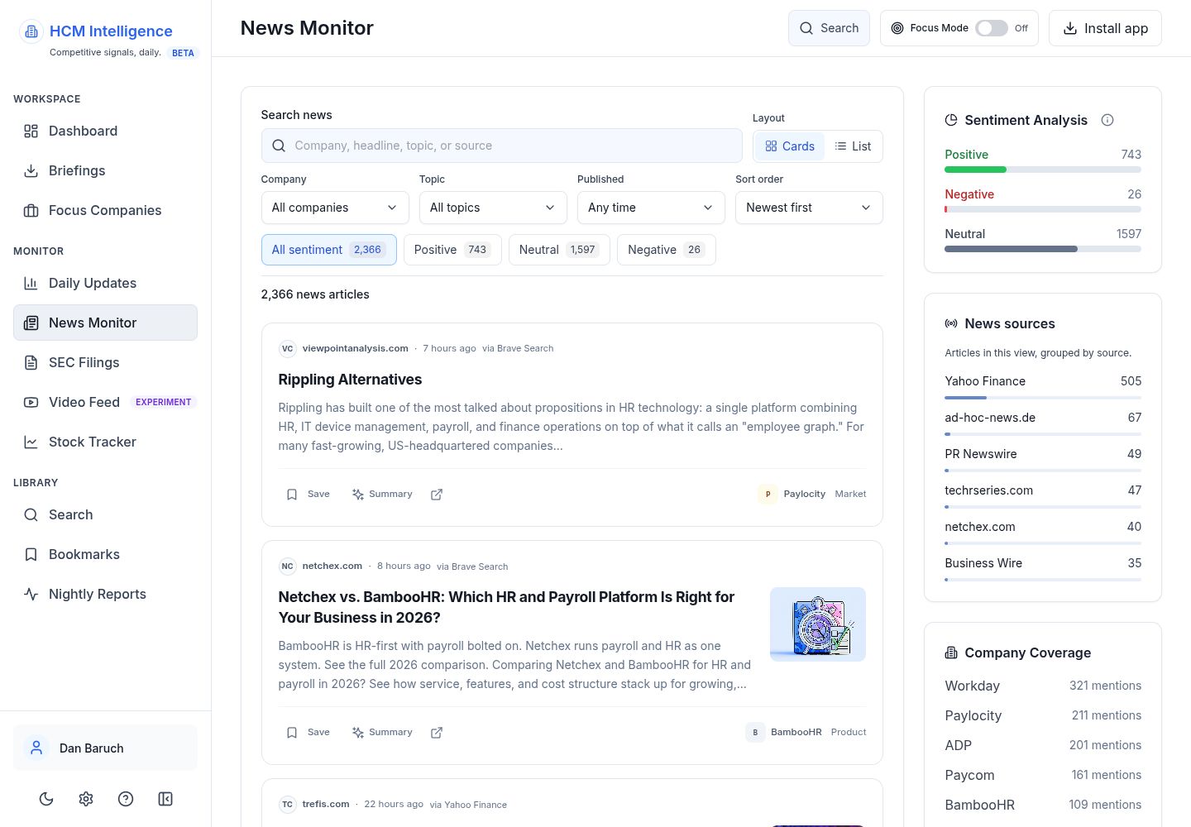The height and width of the screenshot is (827, 1191).
Task: Click the Bookmarks sidebar icon
Action: [x=31, y=554]
